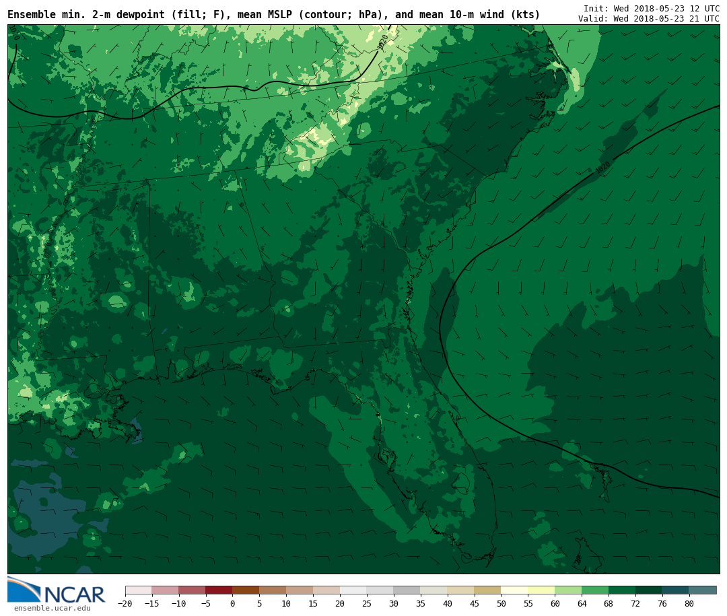The width and height of the screenshot is (727, 616).
Task: Select the light gray swatch between 25 and 30
Action: coord(380,590)
